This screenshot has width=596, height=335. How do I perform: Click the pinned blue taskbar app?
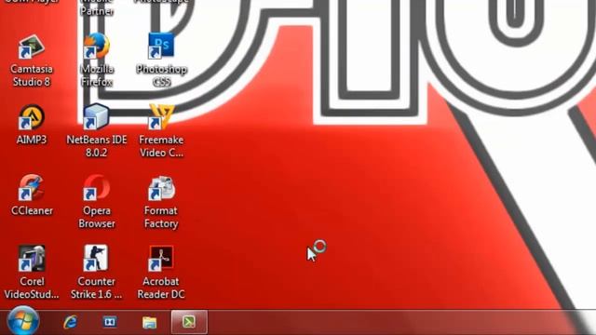click(110, 322)
